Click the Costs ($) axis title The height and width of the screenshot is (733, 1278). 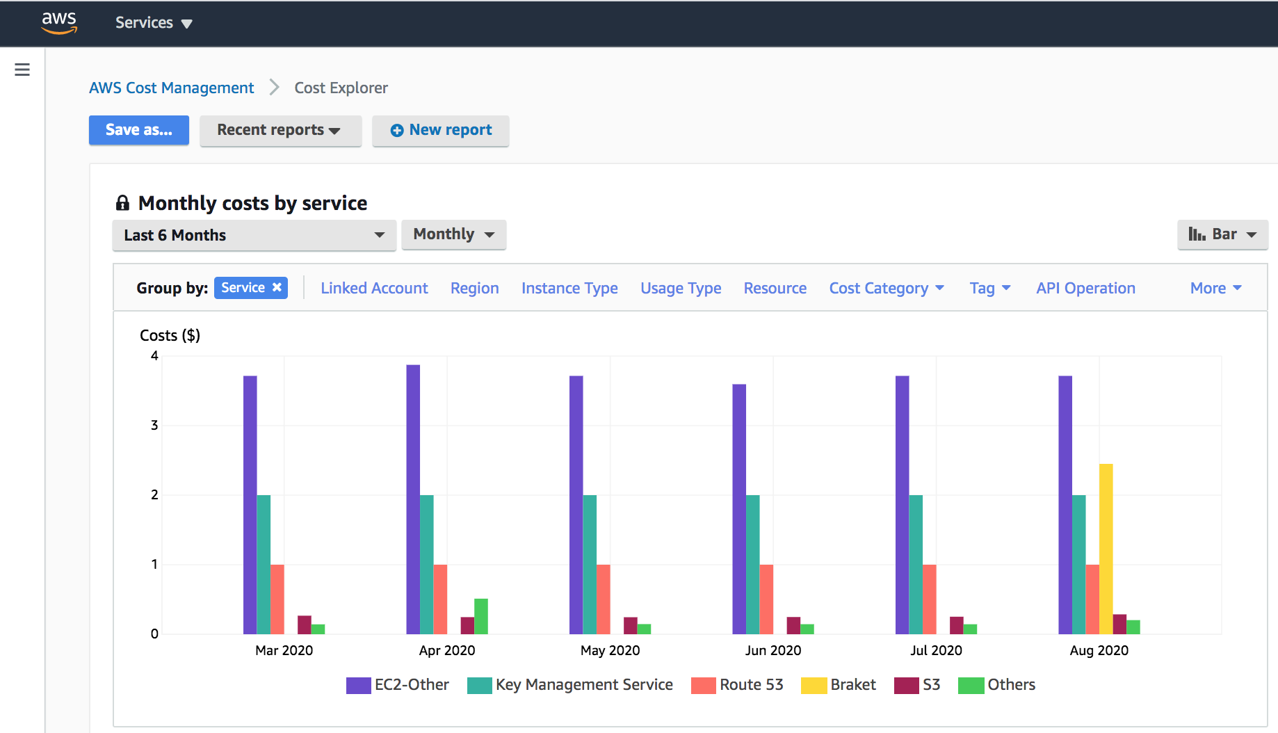click(x=170, y=335)
